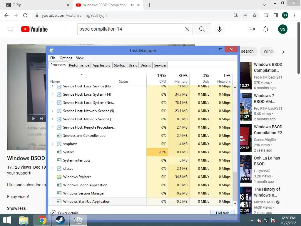Click Task Manager vertical scrollbar thumb

pyautogui.click(x=235, y=186)
